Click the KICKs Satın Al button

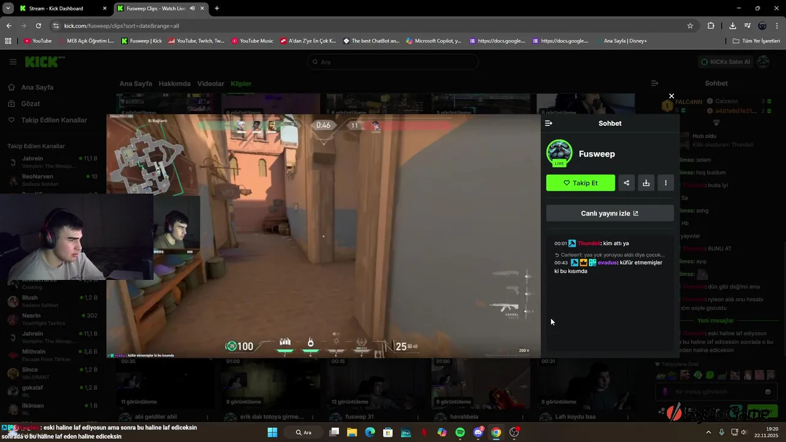coord(725,62)
